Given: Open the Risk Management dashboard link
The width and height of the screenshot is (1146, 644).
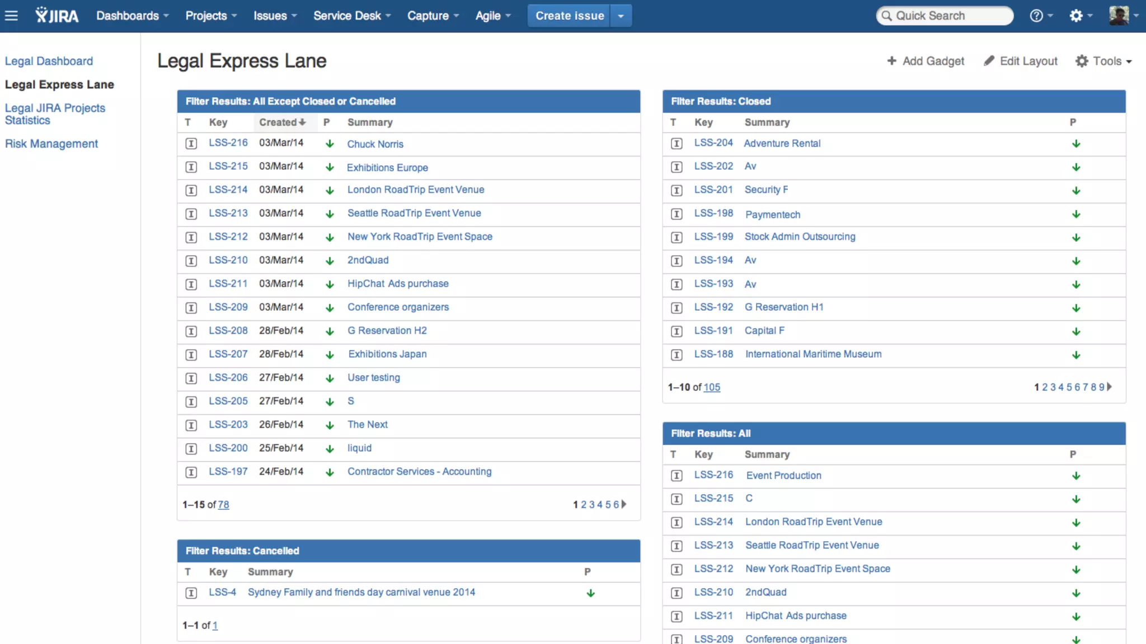Looking at the screenshot, I should [51, 144].
